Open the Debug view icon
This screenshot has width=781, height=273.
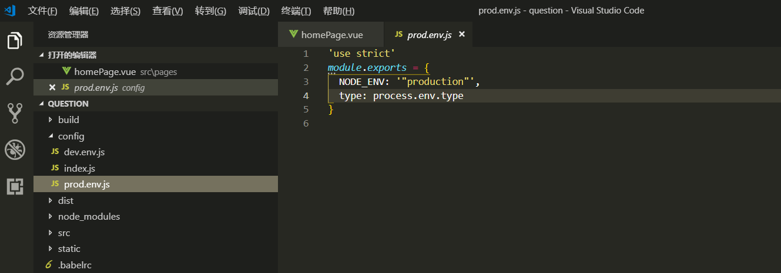pyautogui.click(x=15, y=150)
